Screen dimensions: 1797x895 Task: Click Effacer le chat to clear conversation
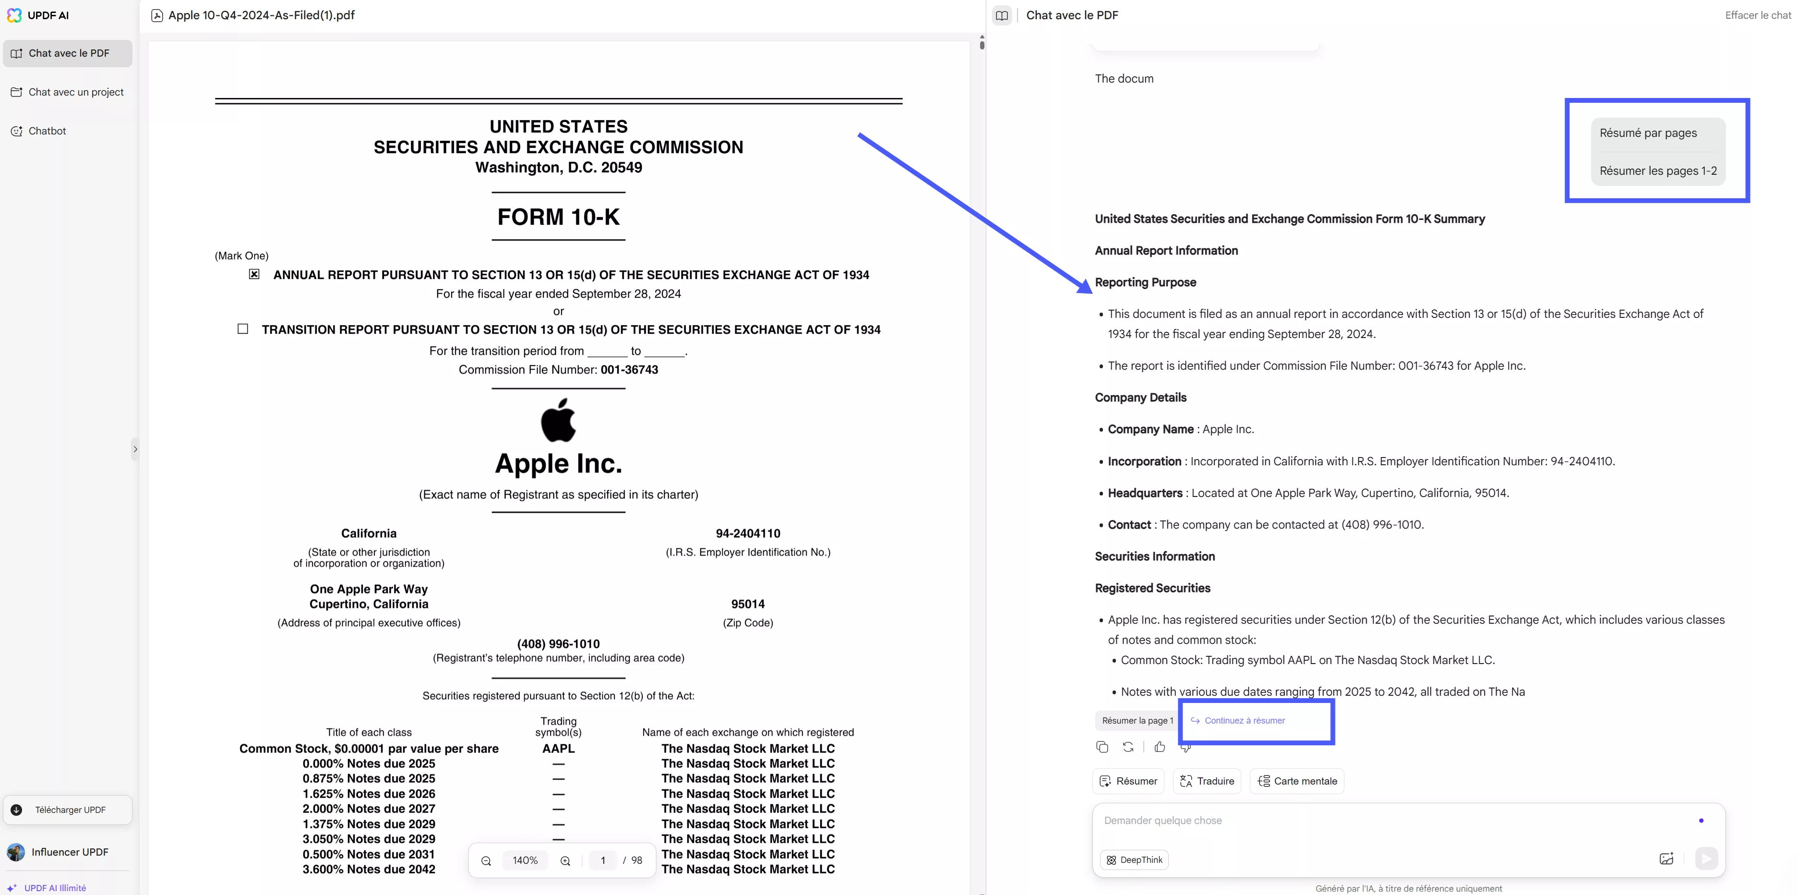coord(1758,15)
